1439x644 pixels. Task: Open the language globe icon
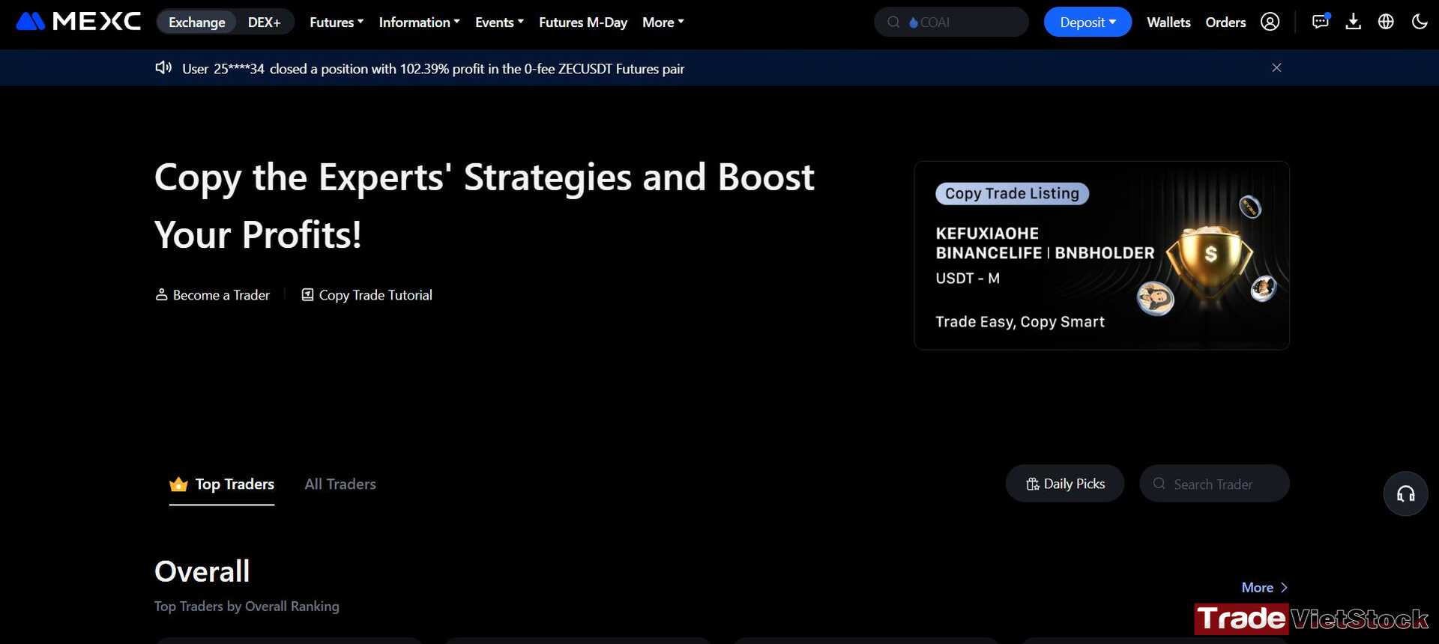tap(1386, 22)
